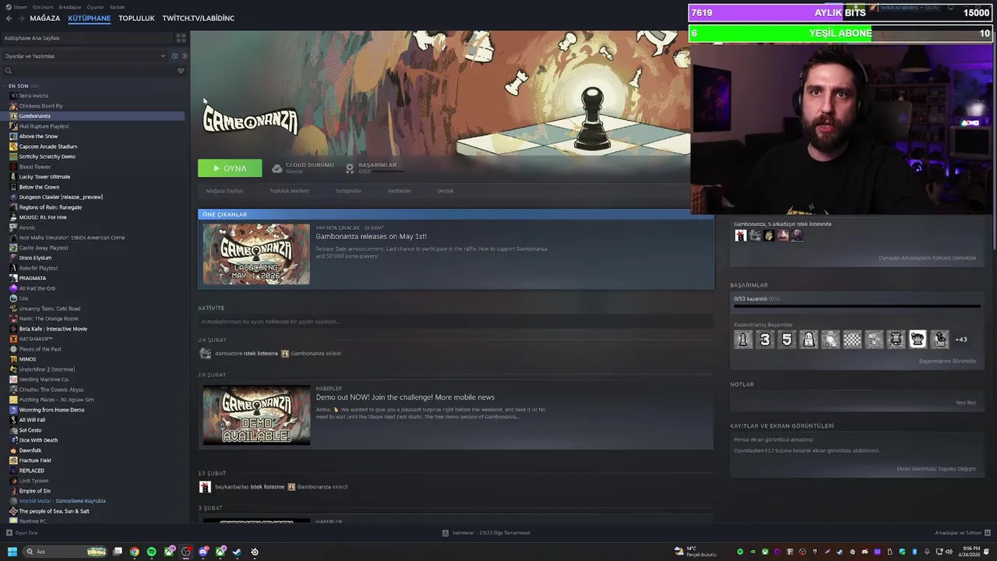The height and width of the screenshot is (561, 997).
Task: Select Chickens Don't Fly in list
Action: 41,106
